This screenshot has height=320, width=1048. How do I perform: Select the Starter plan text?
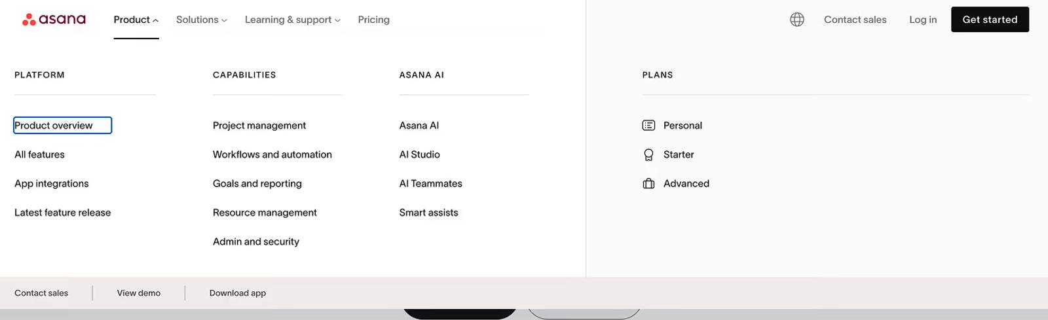coord(679,155)
